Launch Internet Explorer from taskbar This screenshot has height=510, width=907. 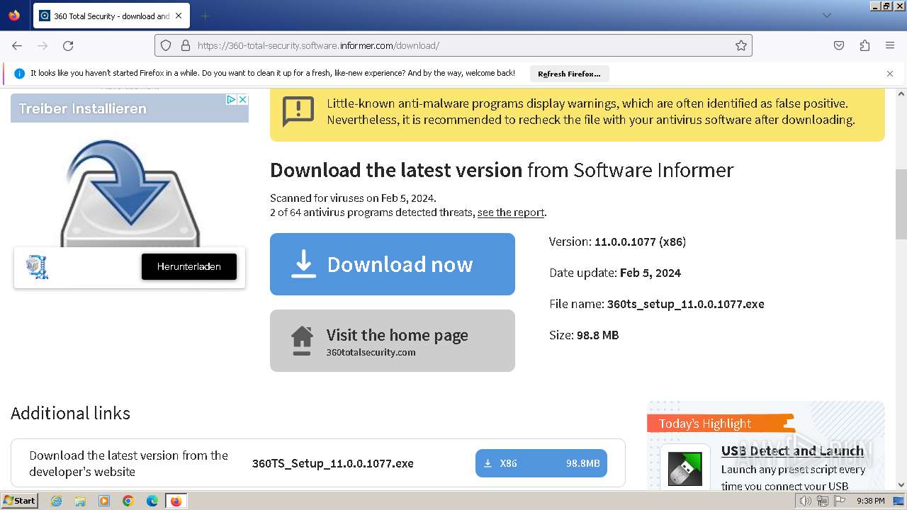[57, 501]
